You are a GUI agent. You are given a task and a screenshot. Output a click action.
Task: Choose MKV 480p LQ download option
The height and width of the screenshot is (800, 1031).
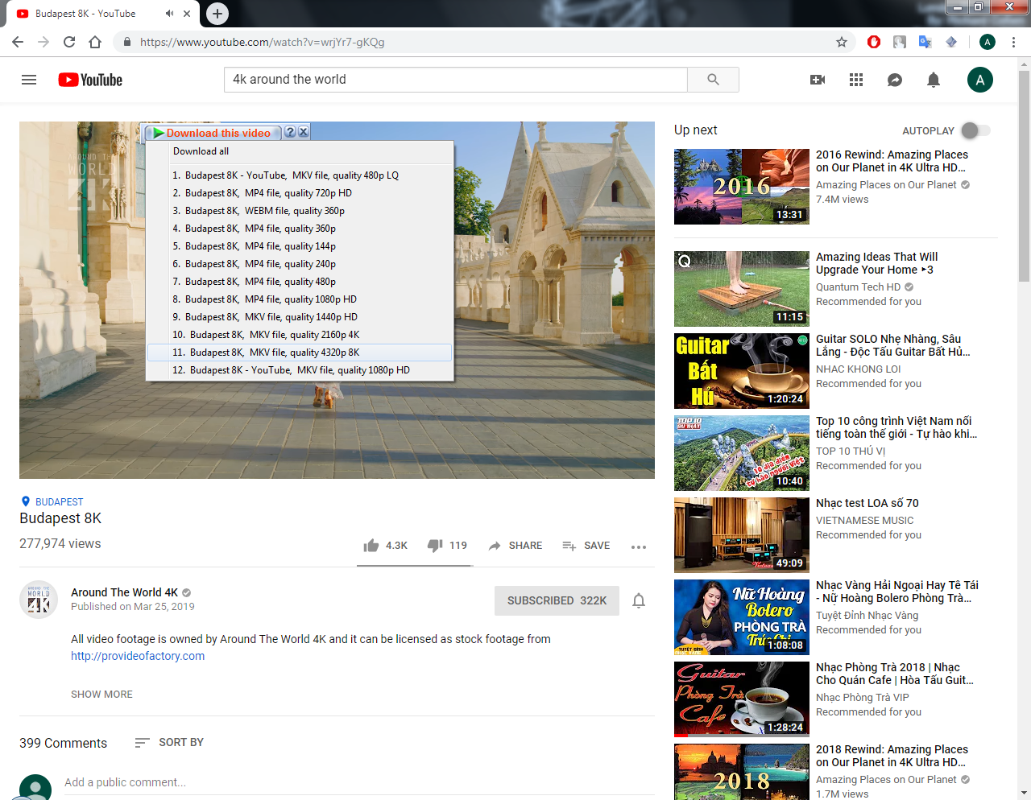click(300, 175)
